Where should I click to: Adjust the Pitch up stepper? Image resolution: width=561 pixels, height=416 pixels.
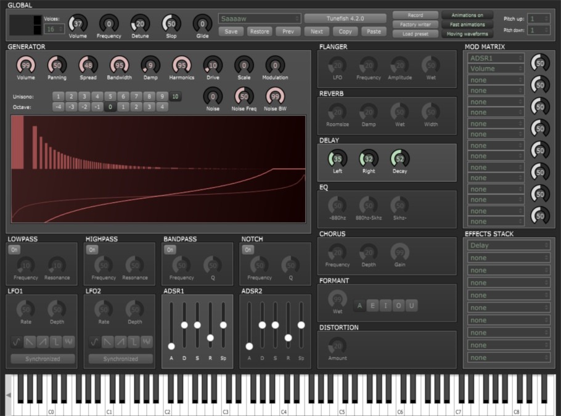[539, 18]
